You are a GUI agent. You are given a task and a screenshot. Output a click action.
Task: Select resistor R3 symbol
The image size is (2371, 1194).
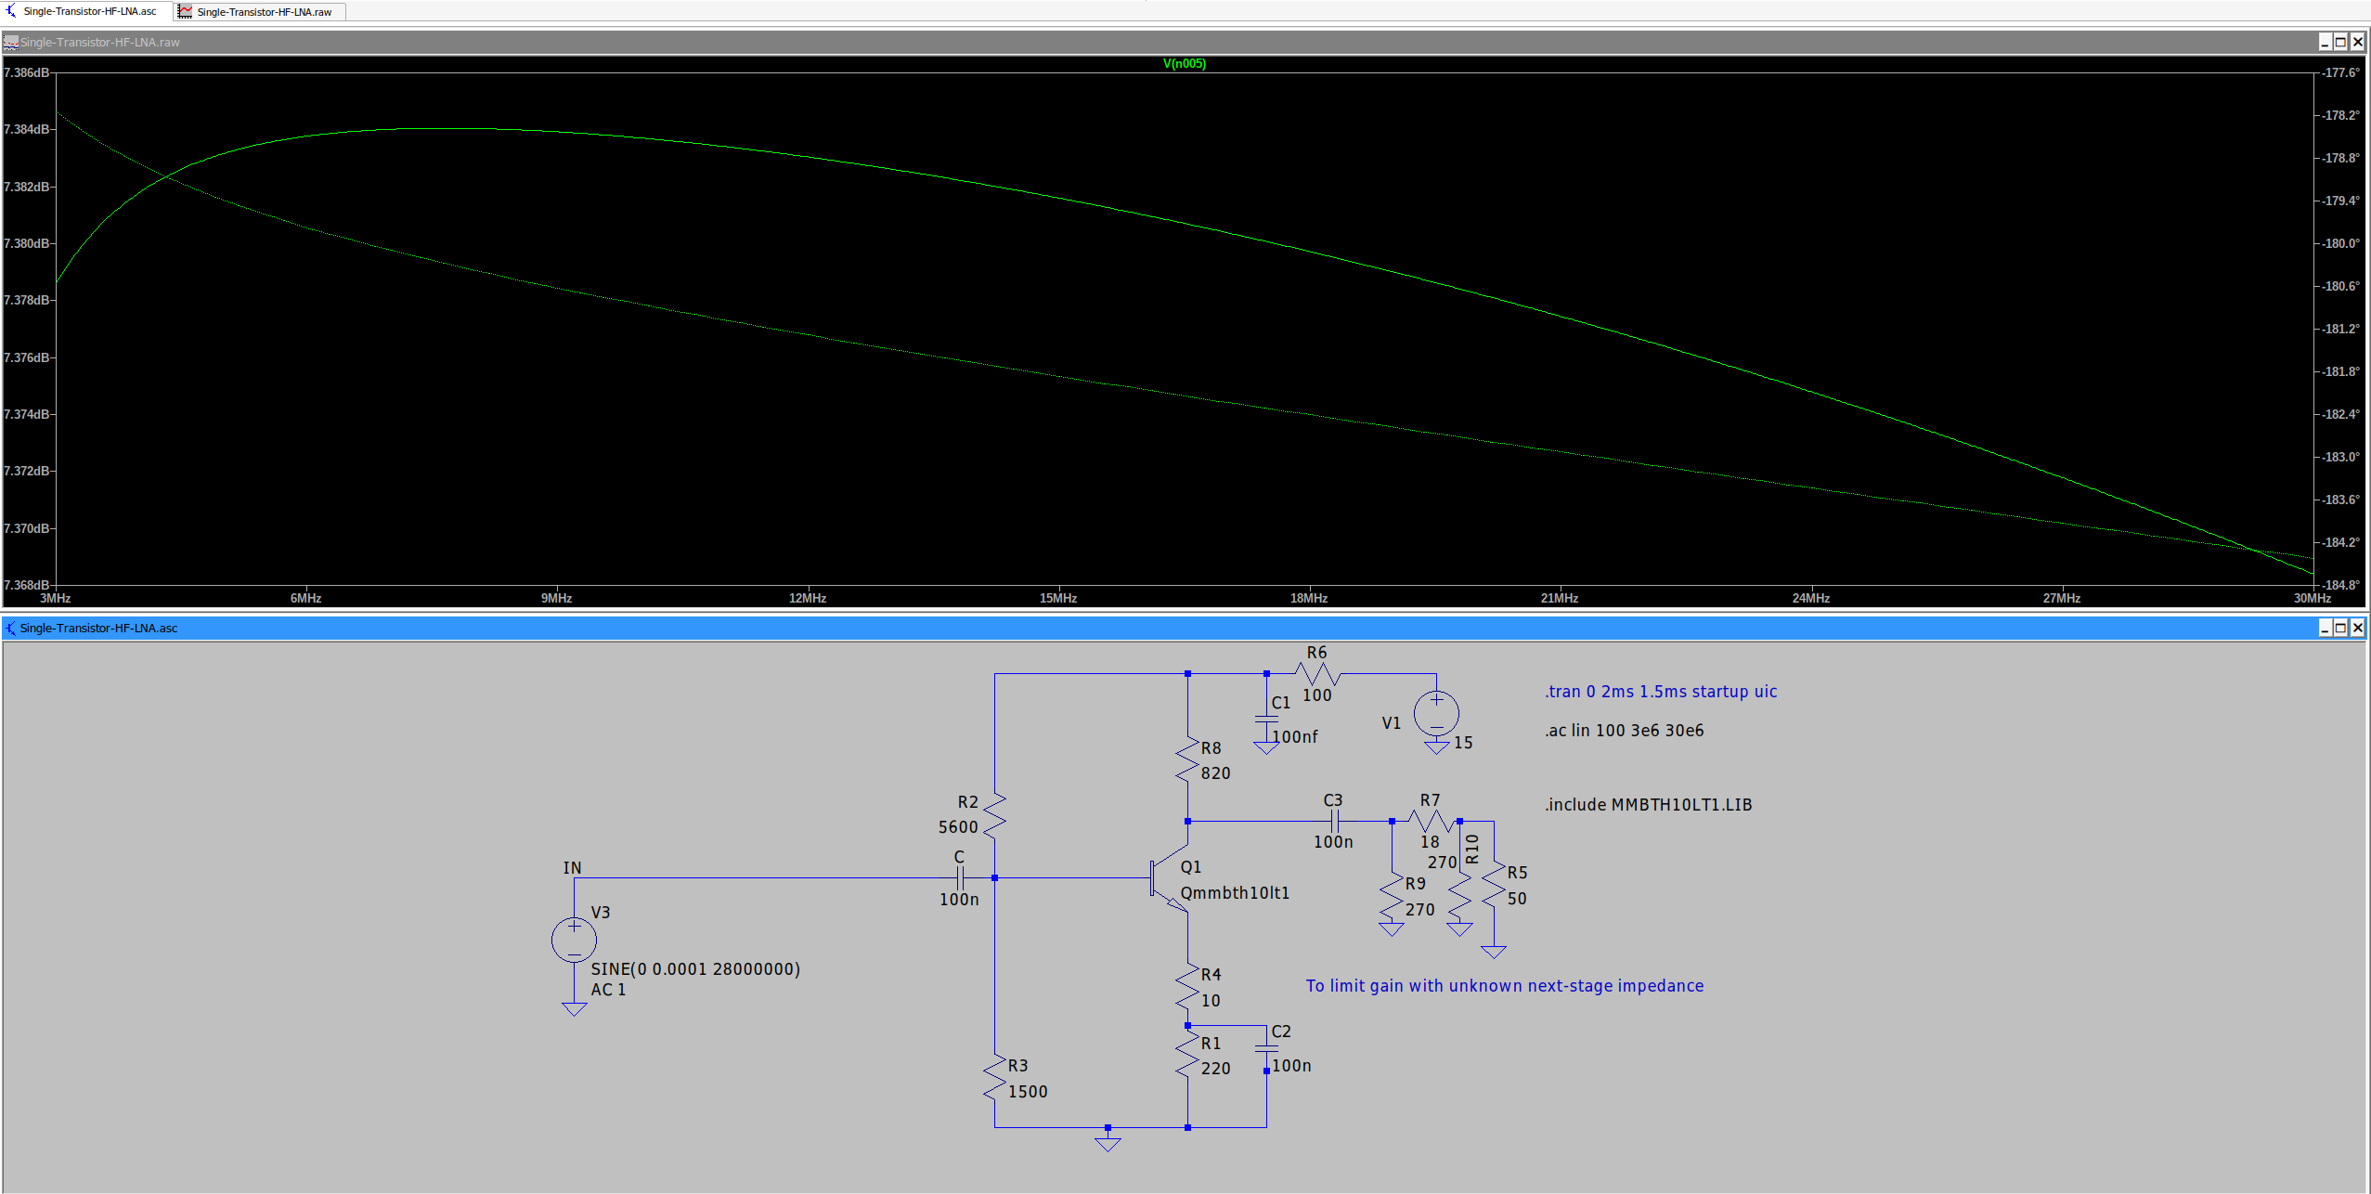[x=994, y=1078]
